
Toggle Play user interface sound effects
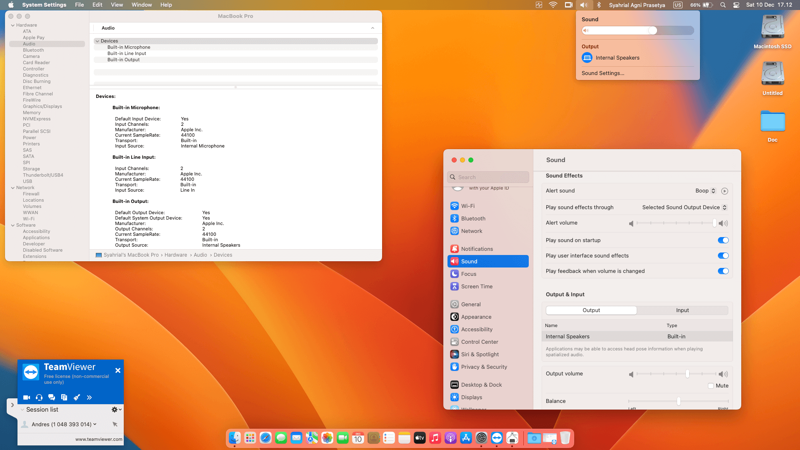point(723,256)
